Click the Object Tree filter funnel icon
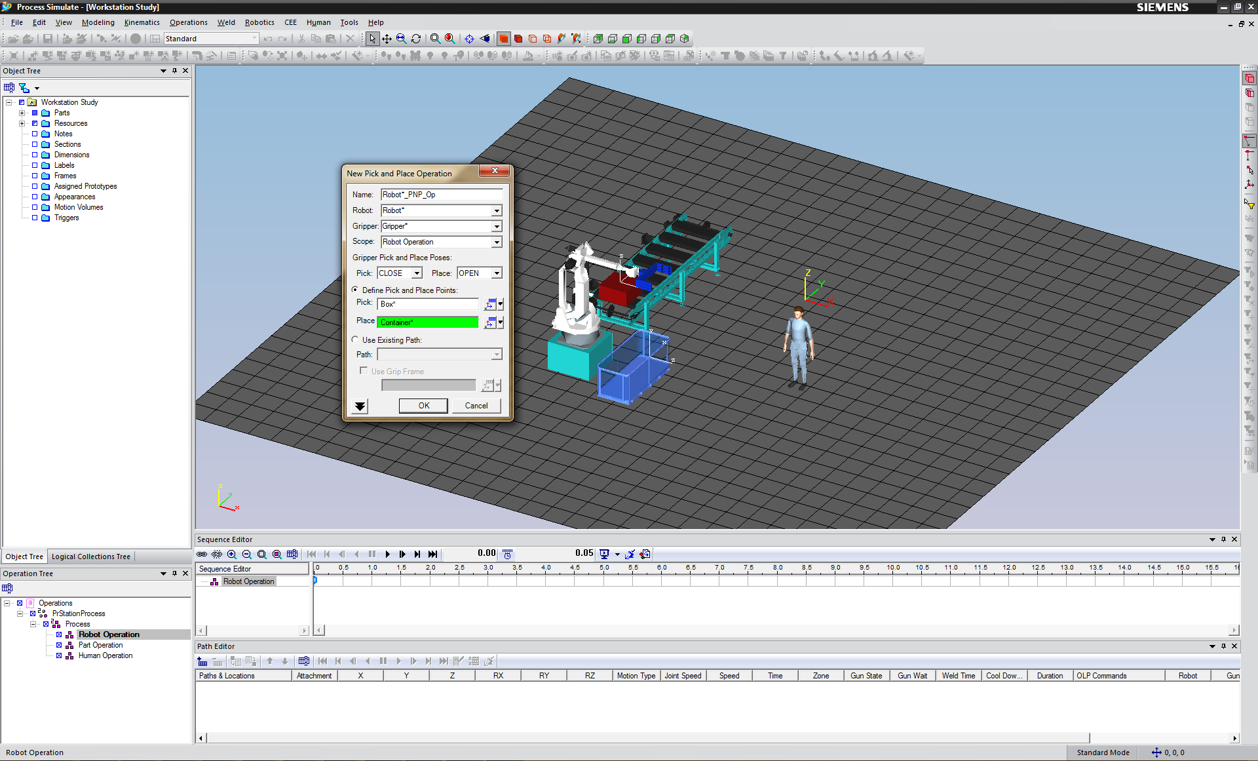Screen dimensions: 1258x761 [24, 88]
